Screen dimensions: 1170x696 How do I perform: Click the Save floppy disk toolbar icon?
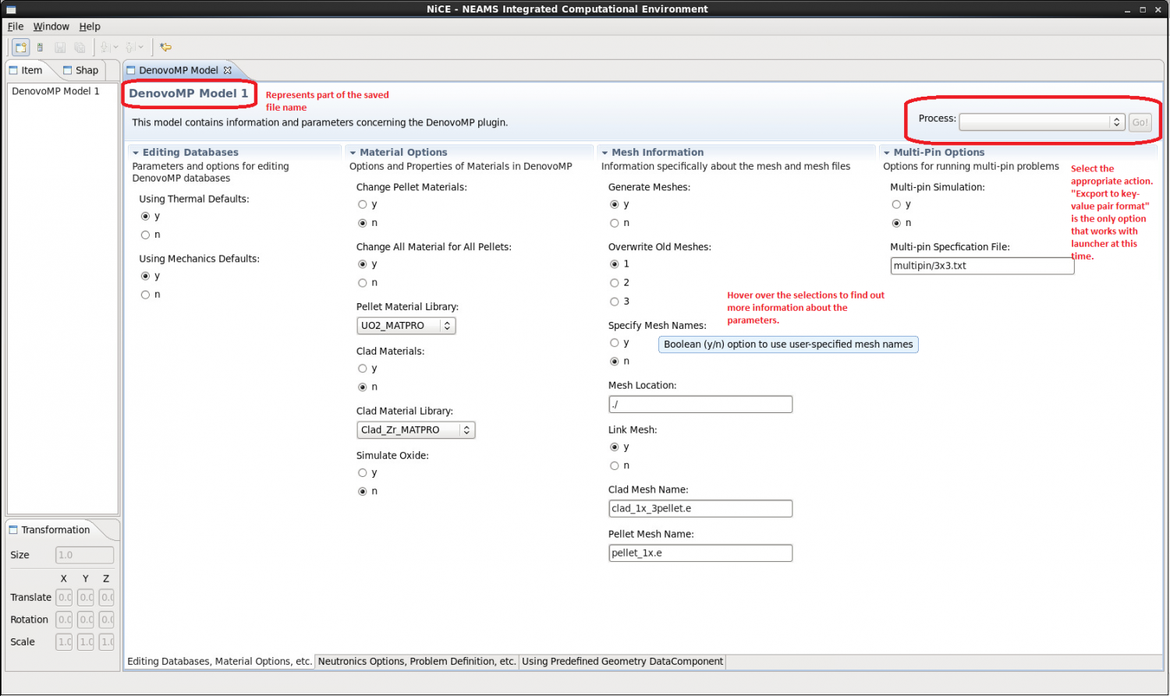(60, 48)
